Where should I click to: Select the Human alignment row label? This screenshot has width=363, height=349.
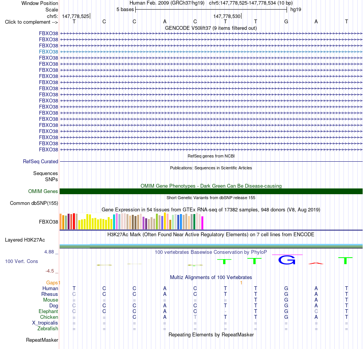click(x=50, y=288)
